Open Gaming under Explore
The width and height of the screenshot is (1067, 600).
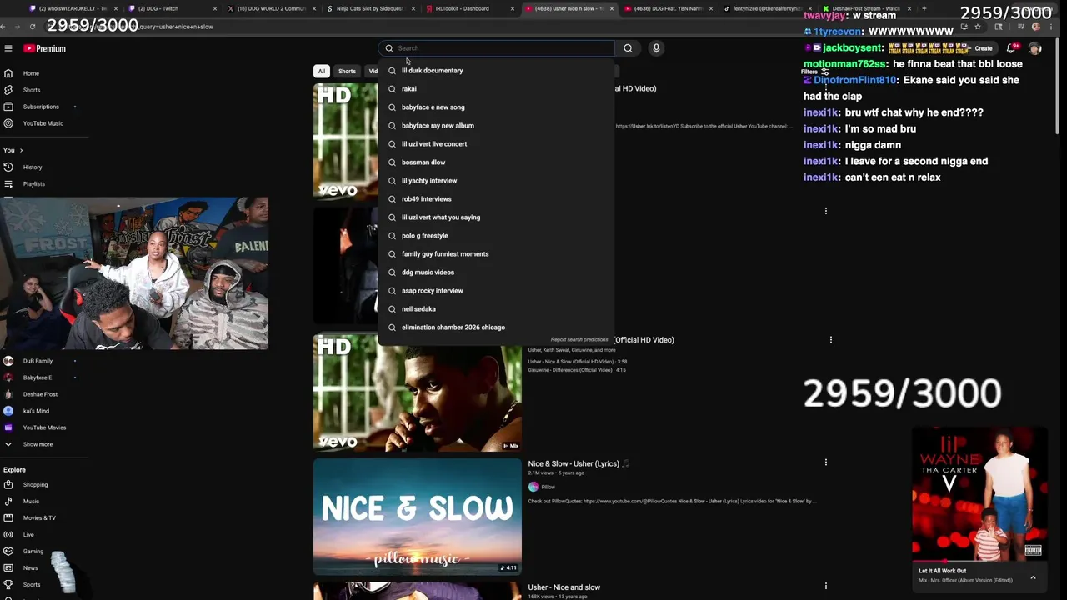point(33,551)
